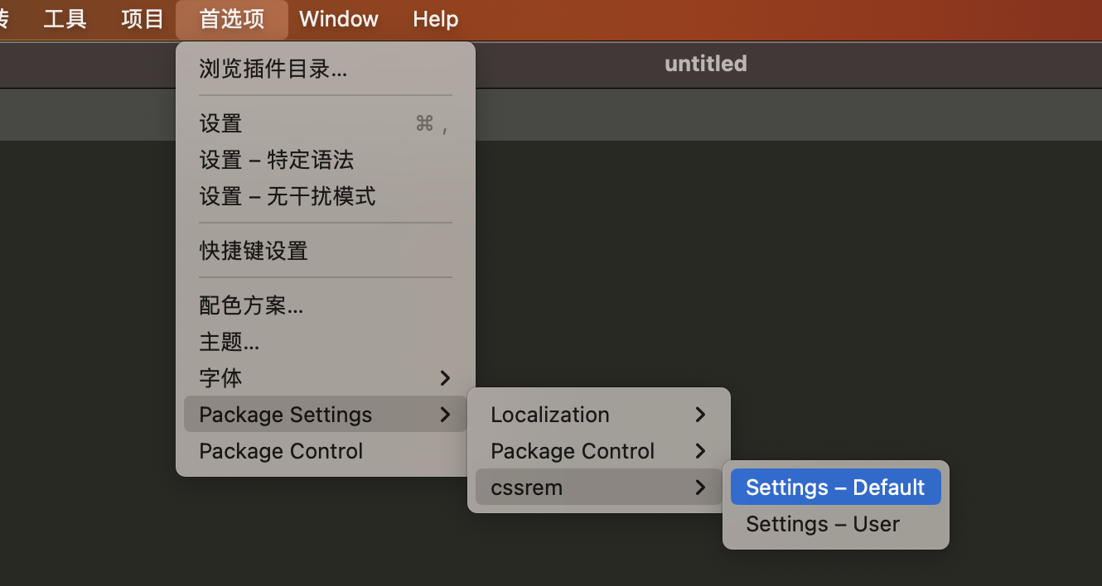Click the untitled window title

706,64
